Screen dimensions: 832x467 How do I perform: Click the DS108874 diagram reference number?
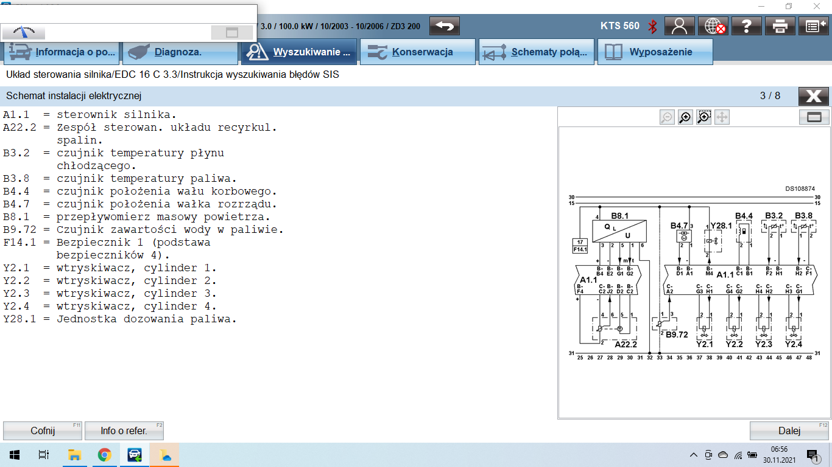coord(800,189)
